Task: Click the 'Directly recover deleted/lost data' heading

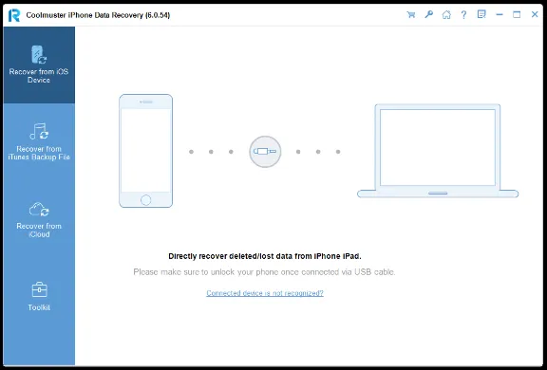Action: tap(265, 256)
